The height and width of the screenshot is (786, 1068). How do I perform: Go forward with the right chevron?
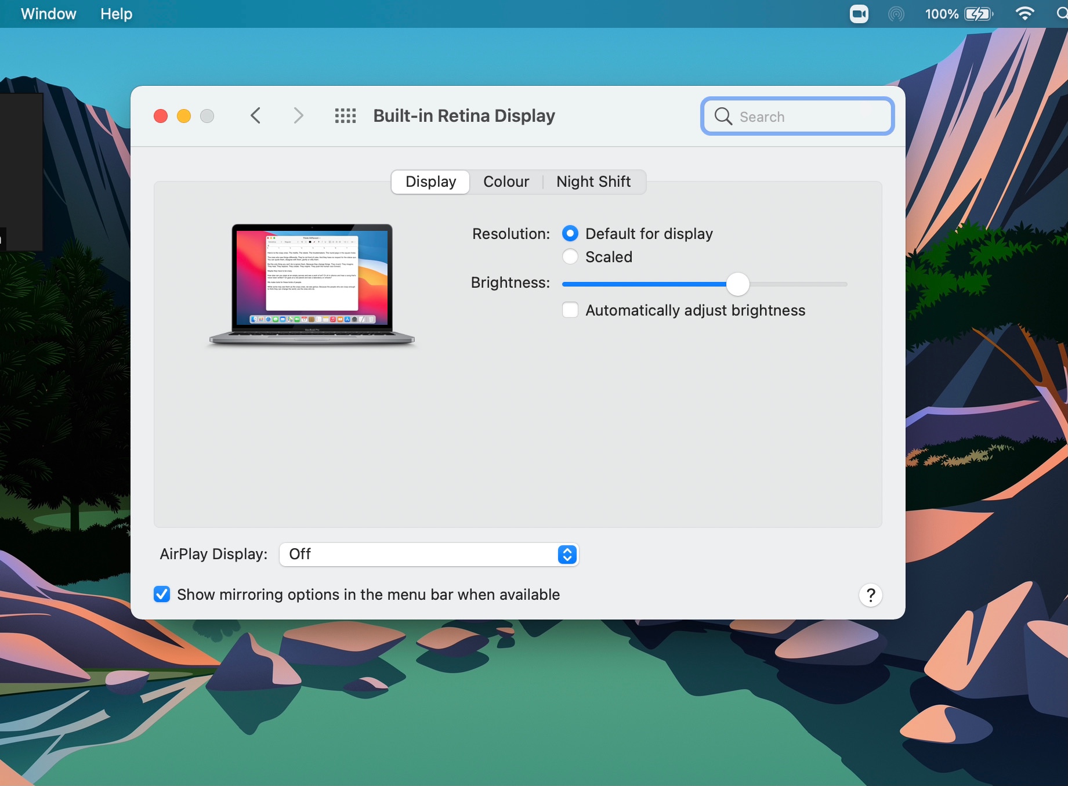298,116
